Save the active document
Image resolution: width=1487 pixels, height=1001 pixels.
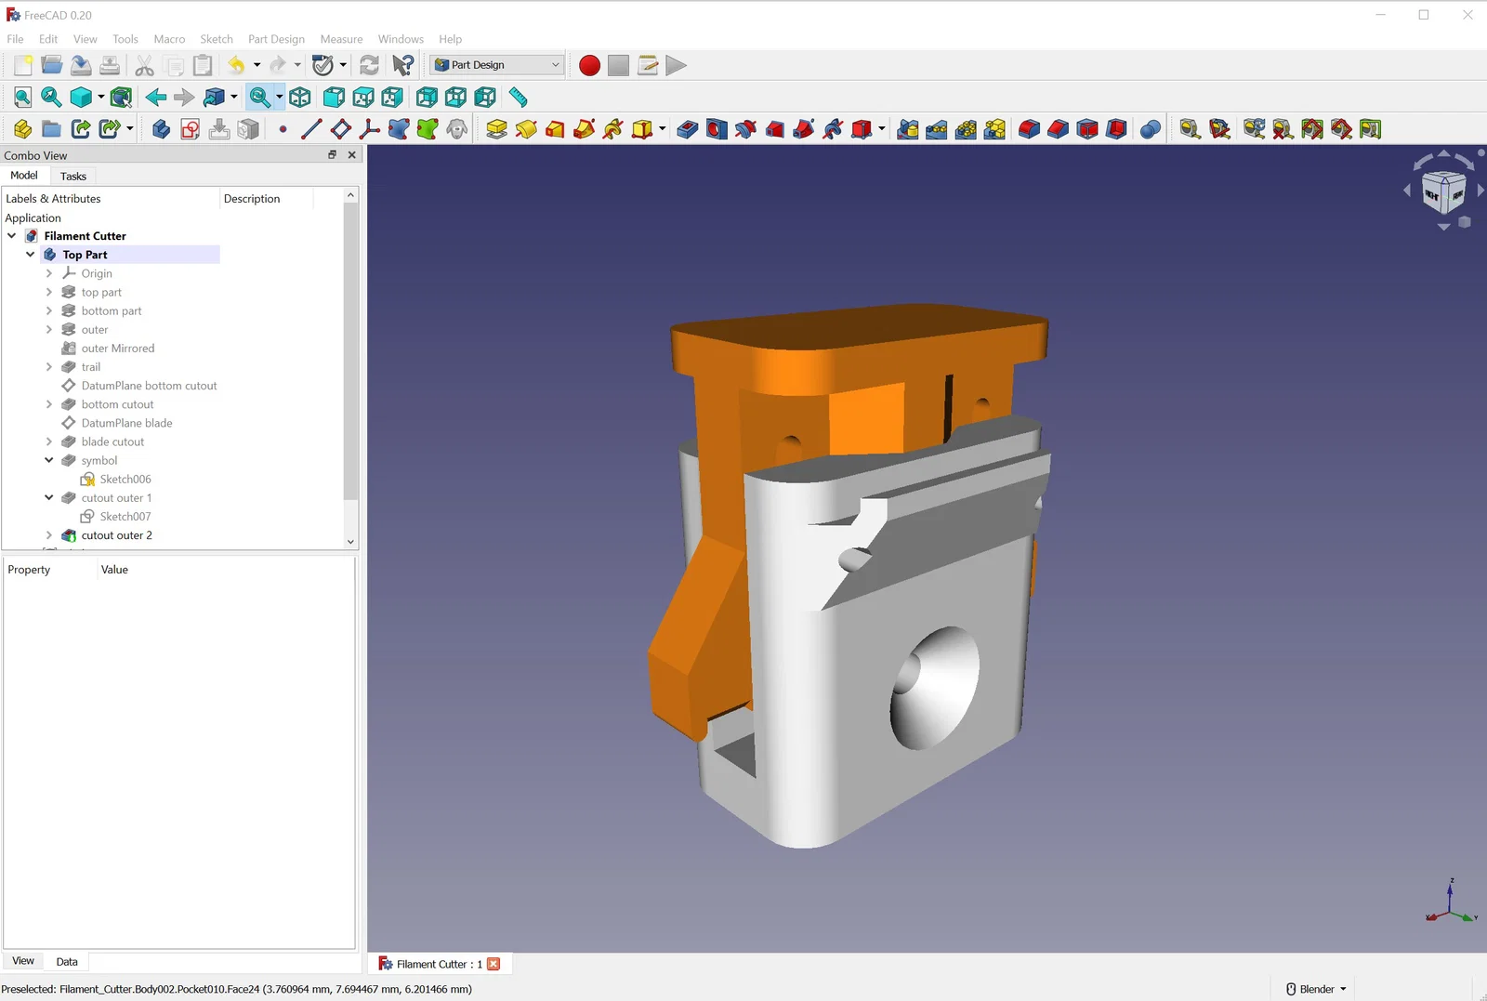pyautogui.click(x=81, y=65)
